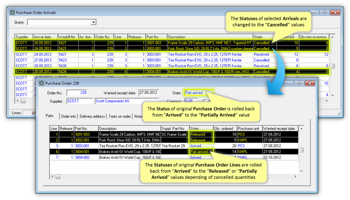
Task: Click the Supplier code field SCOTT
Action: point(80,101)
